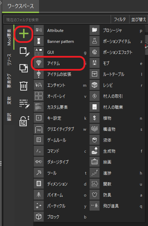The image size is (148, 226).
Task: Click the search current folder field
Action: coord(57,20)
